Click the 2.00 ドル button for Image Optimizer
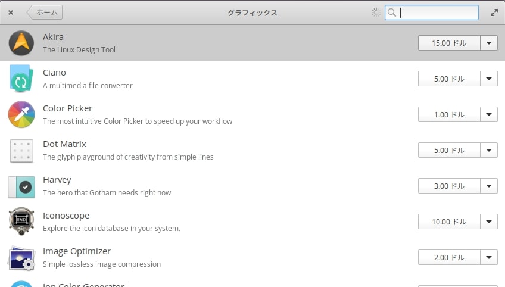Viewport: 505px width, 287px height. [449, 257]
